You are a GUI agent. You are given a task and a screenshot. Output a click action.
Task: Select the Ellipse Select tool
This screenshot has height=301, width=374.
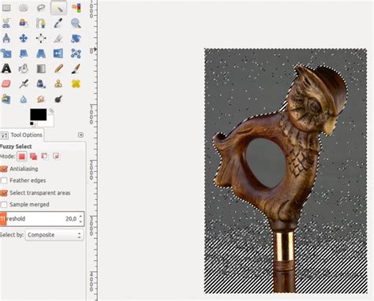(24, 8)
